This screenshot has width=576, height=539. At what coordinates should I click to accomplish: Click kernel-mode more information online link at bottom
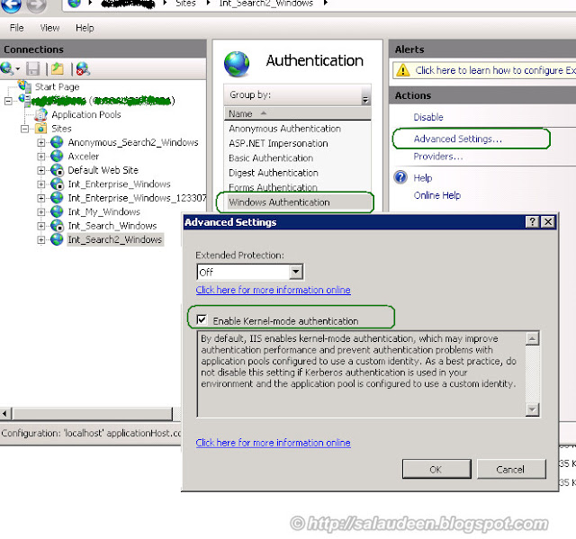[274, 443]
